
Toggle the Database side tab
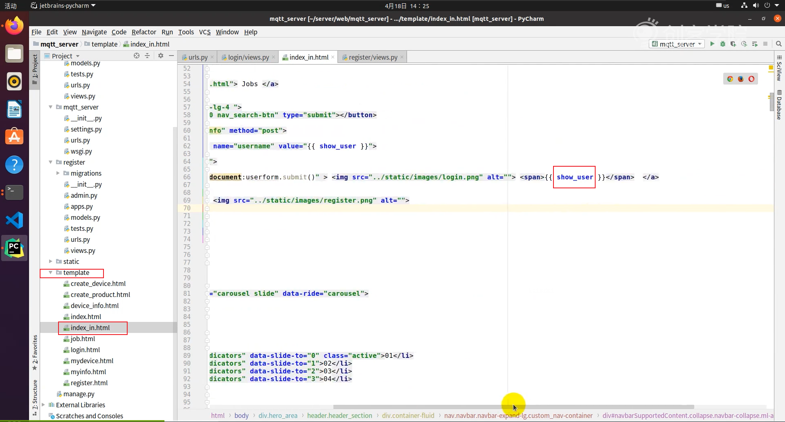[x=779, y=105]
